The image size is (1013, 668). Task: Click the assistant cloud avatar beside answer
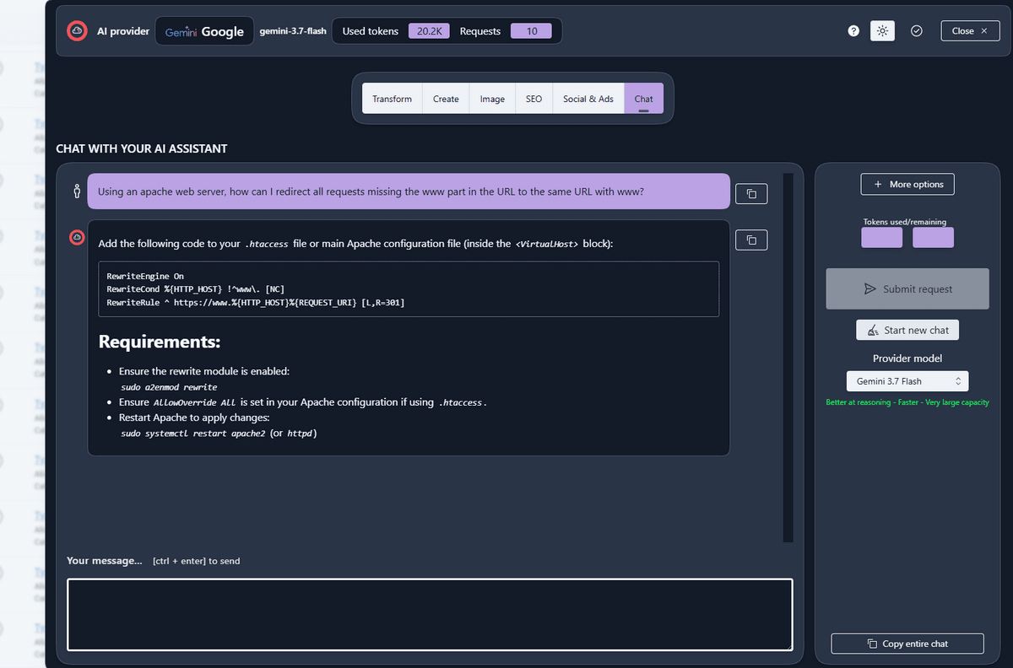(x=77, y=239)
